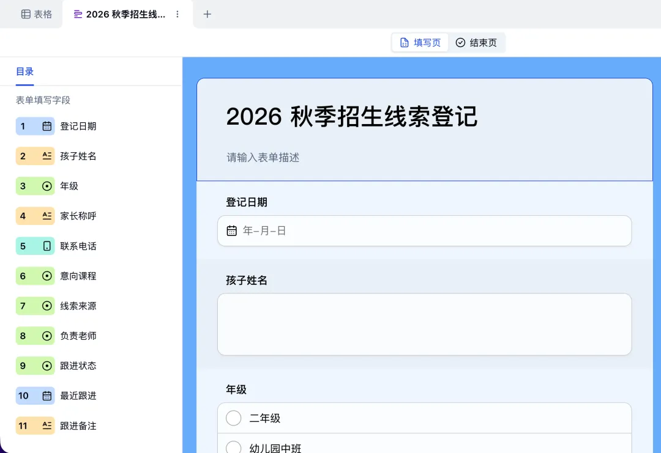
Task: Click the text icon beside 跟进备注
Action: (47, 425)
